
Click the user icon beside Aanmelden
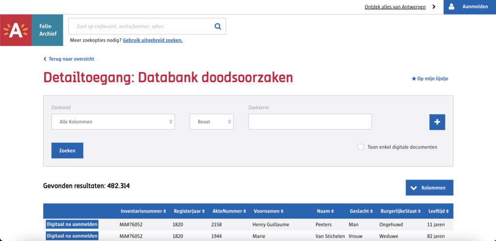point(451,7)
